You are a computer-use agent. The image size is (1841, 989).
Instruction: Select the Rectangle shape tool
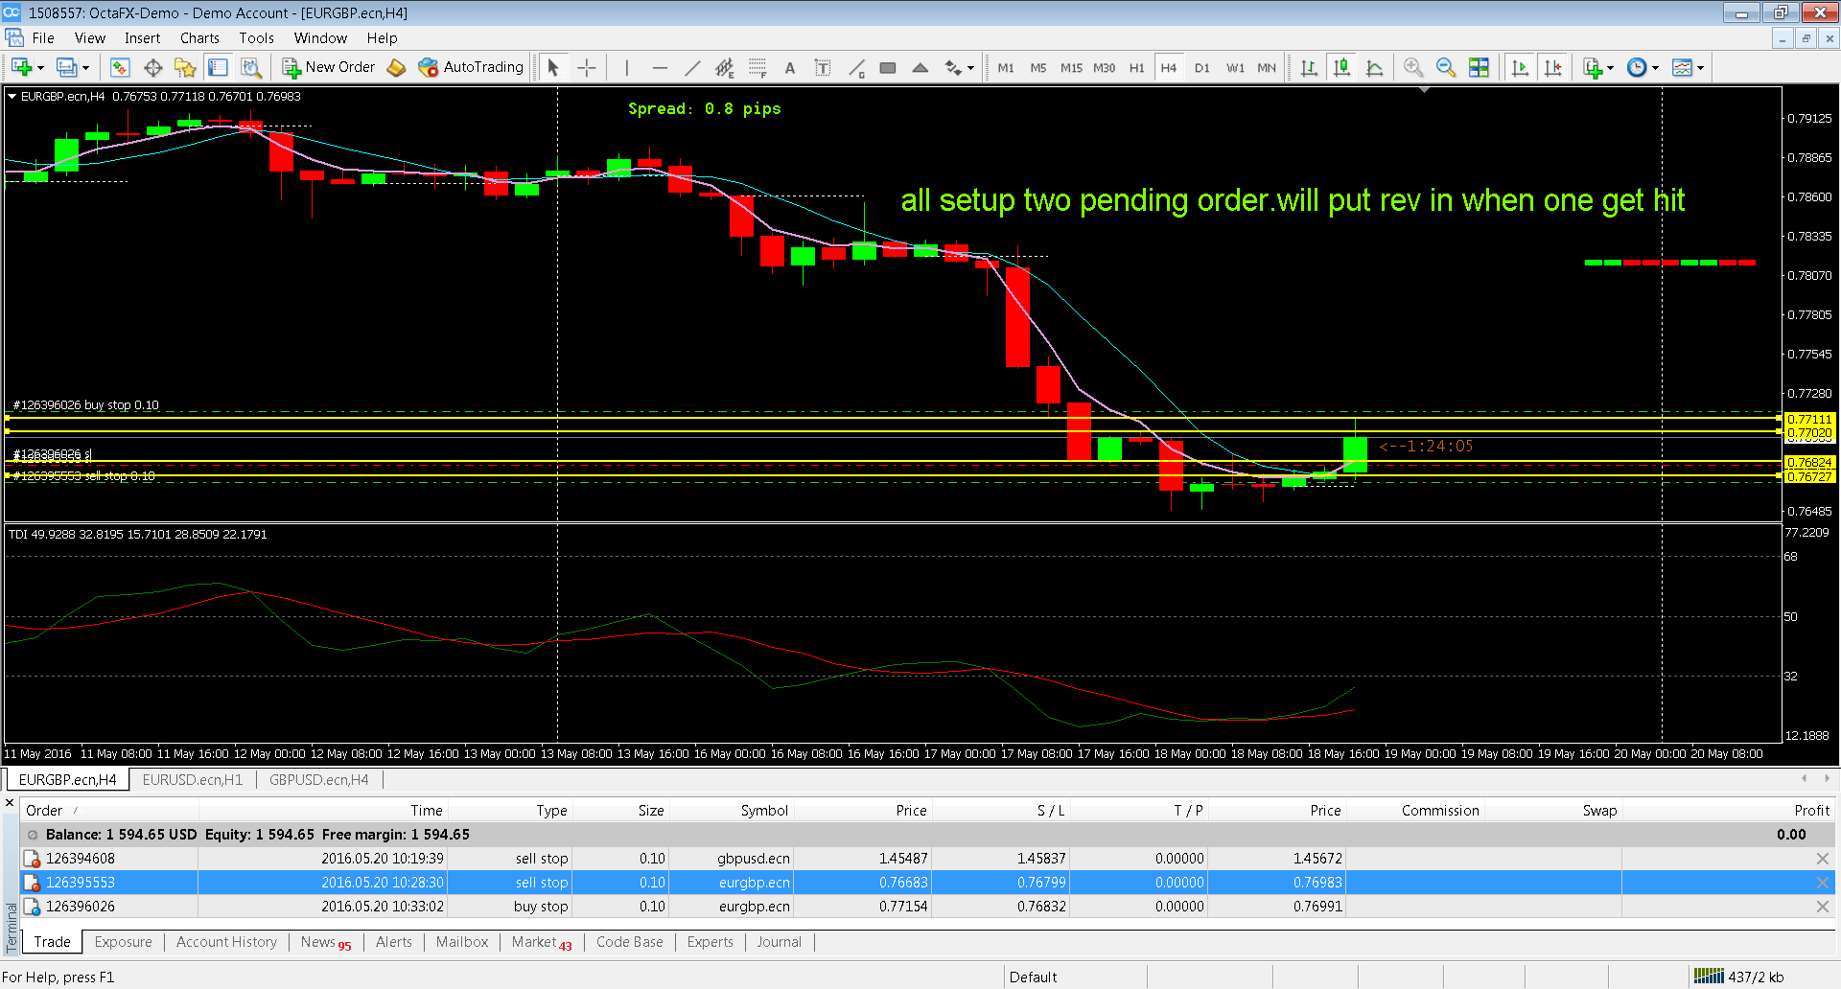point(888,67)
